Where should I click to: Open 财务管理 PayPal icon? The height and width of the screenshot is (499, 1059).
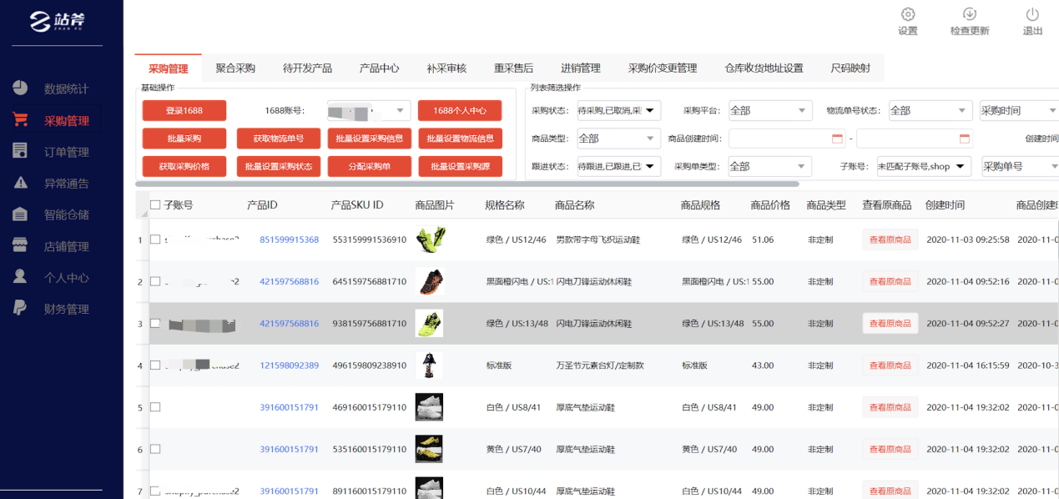[20, 308]
